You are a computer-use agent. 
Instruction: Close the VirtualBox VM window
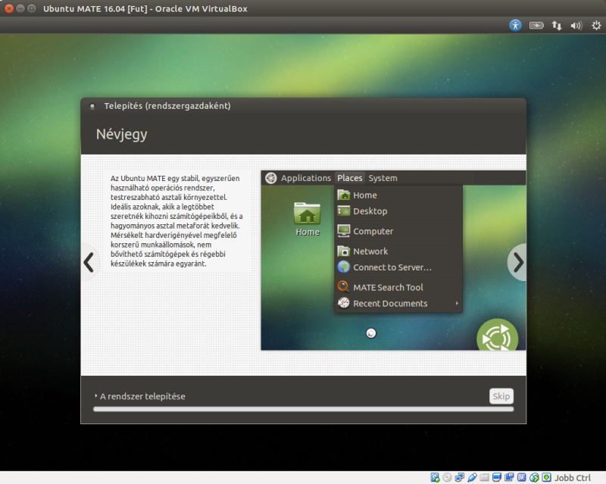[x=9, y=8]
